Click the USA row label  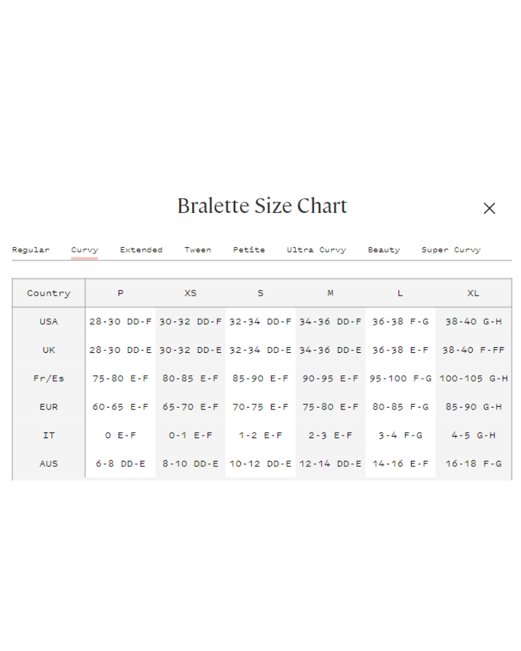pyautogui.click(x=49, y=322)
